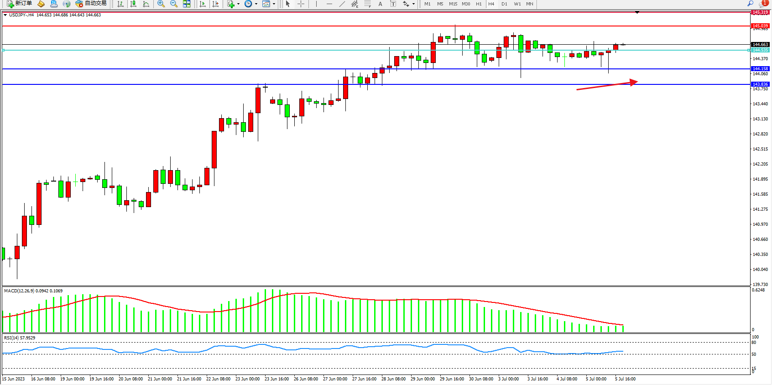This screenshot has width=772, height=385.
Task: Expand the arrows objects dropdown
Action: (413, 4)
